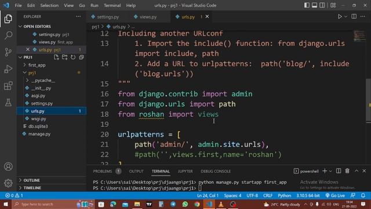Open the Accounts menu icon
This screenshot has width=371, height=209.
8,167
